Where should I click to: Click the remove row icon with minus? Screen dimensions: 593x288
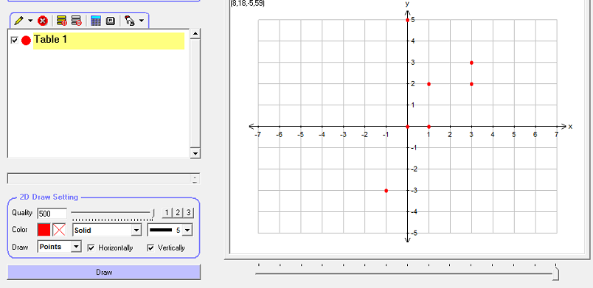[x=77, y=21]
